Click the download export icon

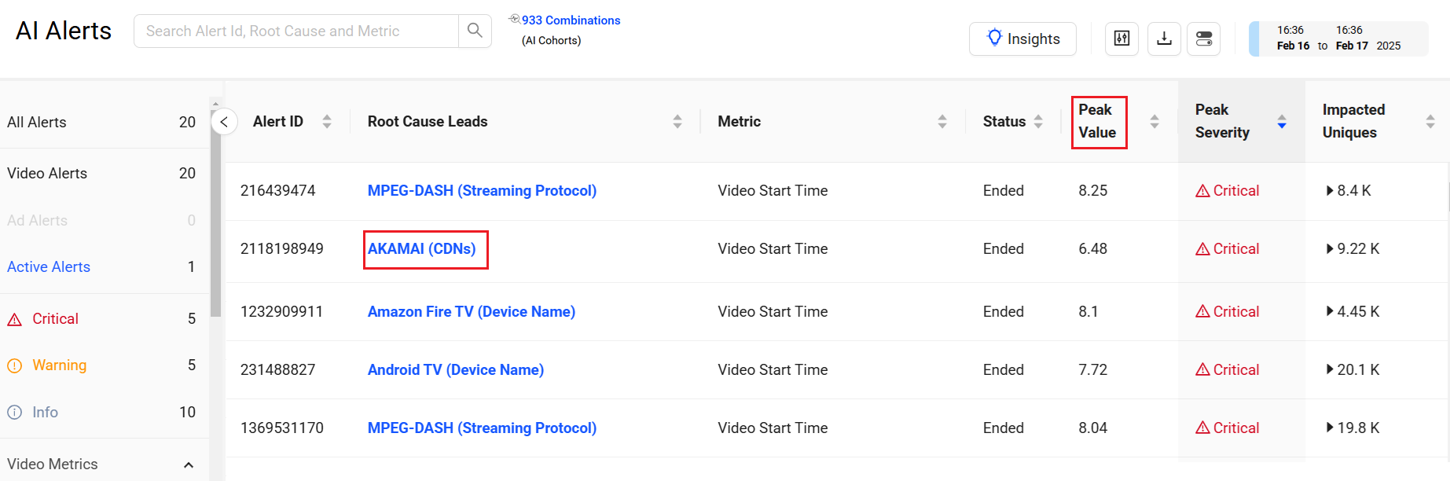click(1164, 39)
